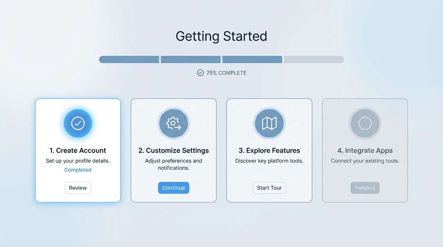Click the first filled progress bar segment
This screenshot has height=247, width=443.
(129, 59)
